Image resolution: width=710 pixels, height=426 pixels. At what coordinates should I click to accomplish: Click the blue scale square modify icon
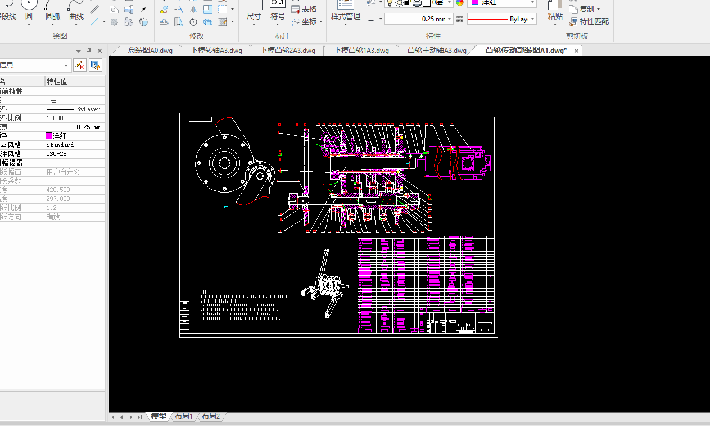(x=208, y=10)
